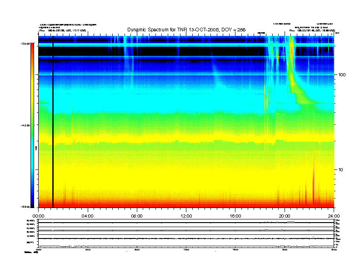
Task: Click the rainbow intensity colorbar
Action: pyautogui.click(x=32, y=125)
